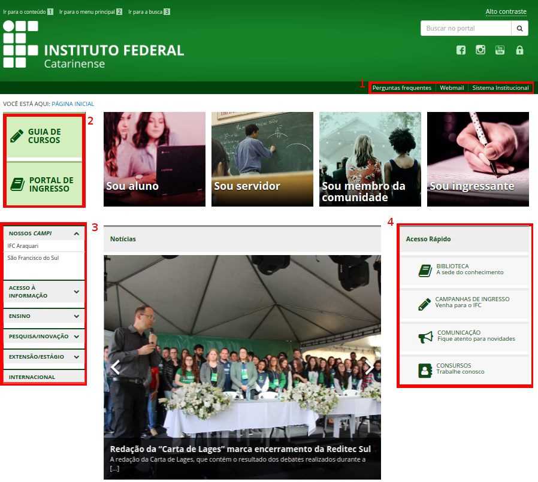Expand the Pesquisa/Inovação menu section
The image size is (538, 482).
click(x=77, y=337)
